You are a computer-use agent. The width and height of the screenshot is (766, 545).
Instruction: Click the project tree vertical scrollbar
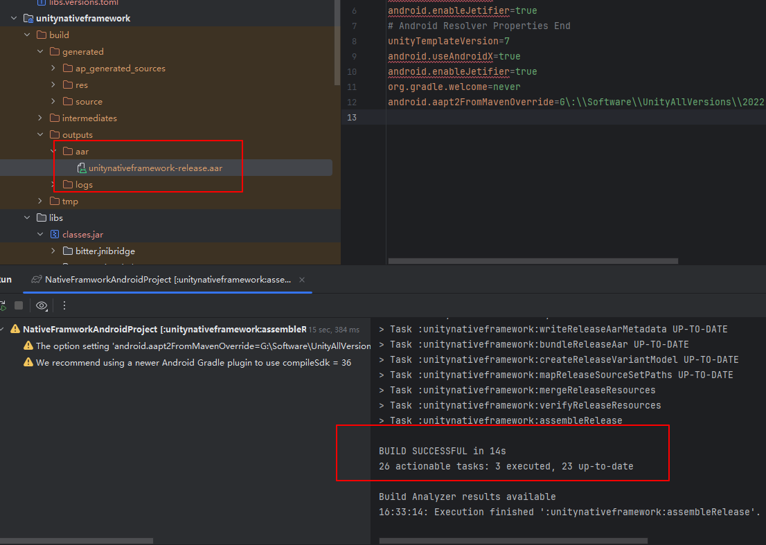coord(337,43)
